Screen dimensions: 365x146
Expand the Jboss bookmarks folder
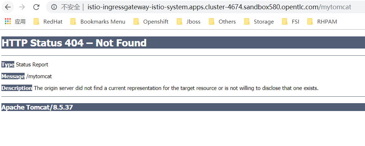pos(193,22)
